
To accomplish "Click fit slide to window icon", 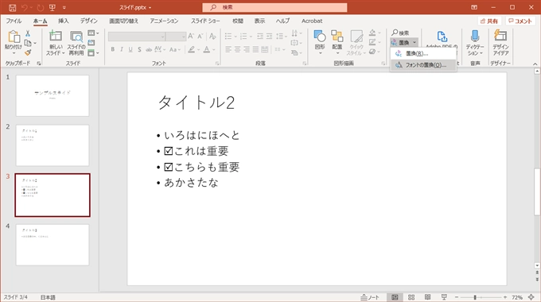I will tap(531, 297).
